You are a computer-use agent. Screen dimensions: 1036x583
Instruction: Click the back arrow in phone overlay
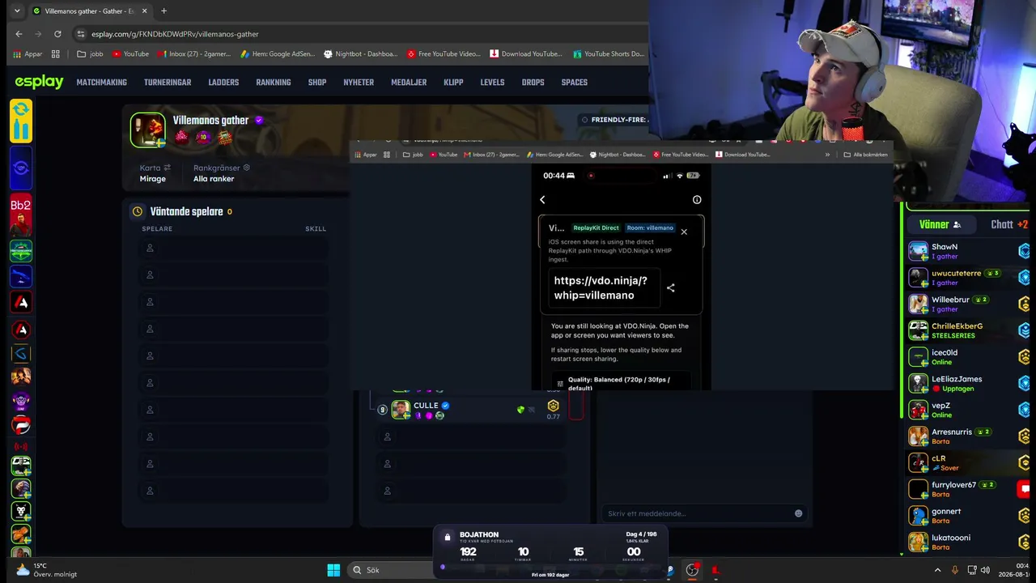point(542,200)
